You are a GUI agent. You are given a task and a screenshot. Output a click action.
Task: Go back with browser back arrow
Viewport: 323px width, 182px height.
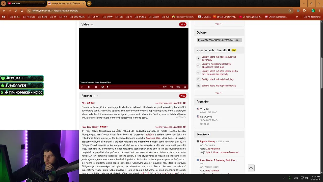point(4,11)
